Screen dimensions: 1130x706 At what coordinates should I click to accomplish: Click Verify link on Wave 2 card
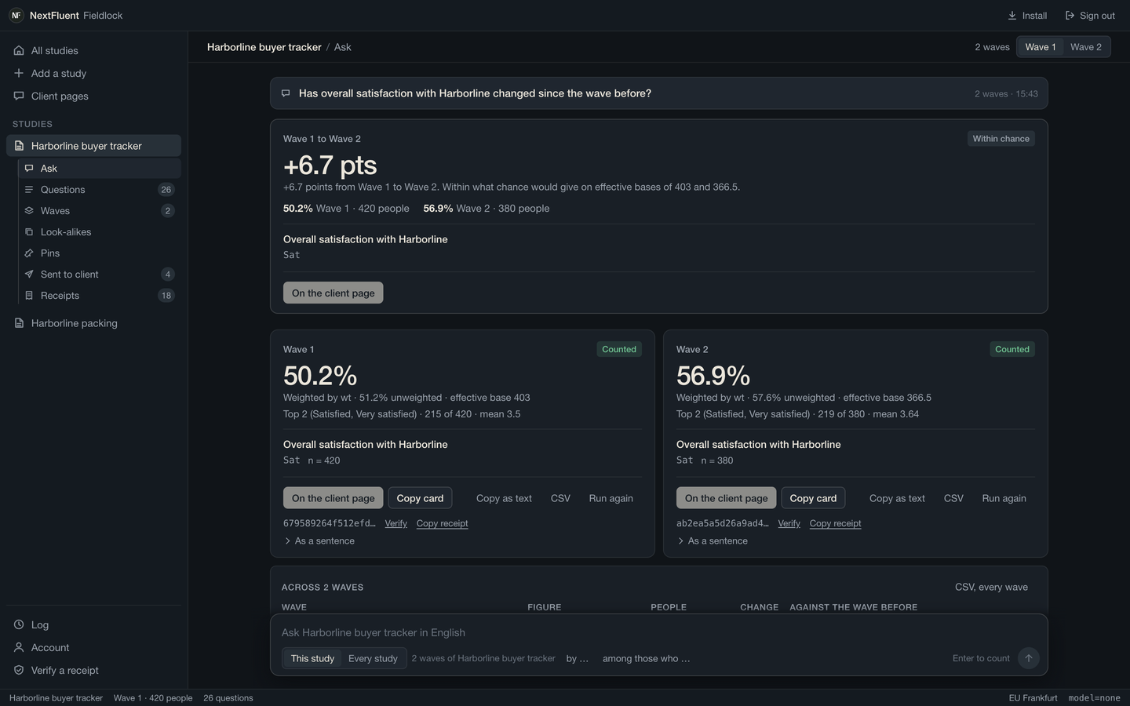coord(789,523)
